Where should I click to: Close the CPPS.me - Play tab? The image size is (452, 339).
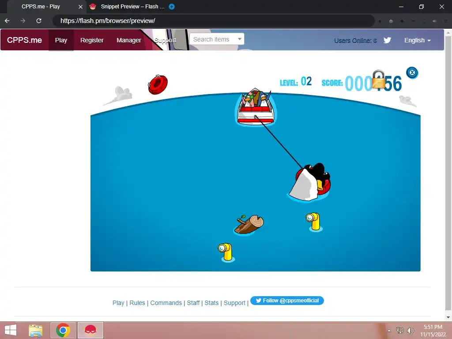tap(80, 7)
